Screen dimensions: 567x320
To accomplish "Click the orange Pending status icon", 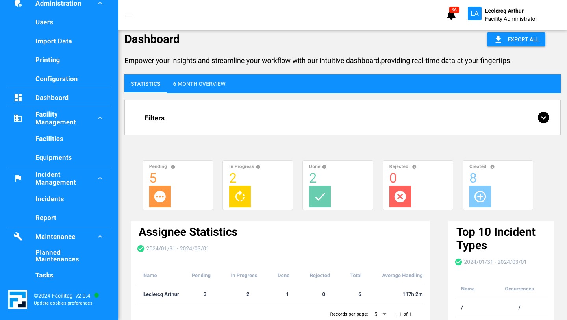I will coord(160,196).
